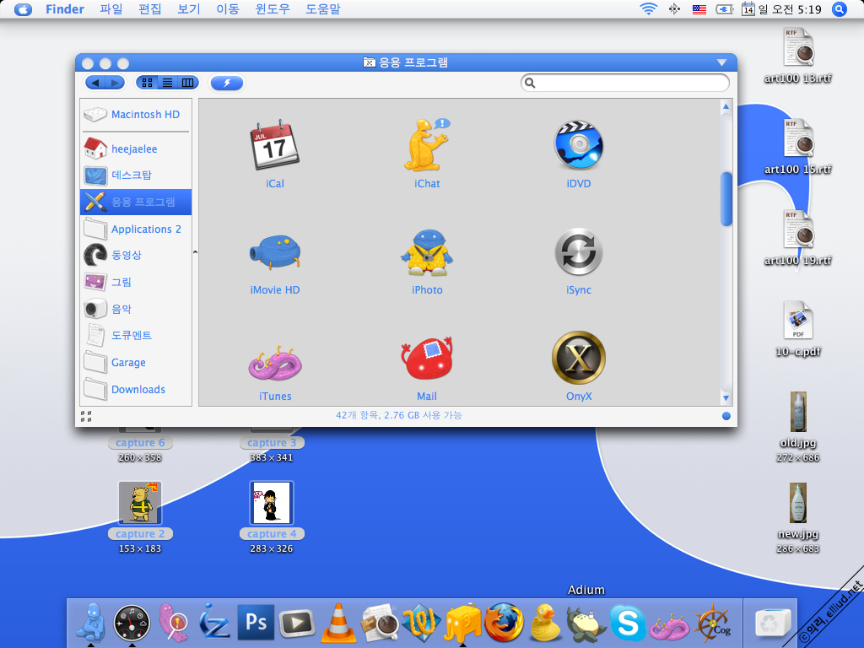The width and height of the screenshot is (864, 648).
Task: Select capture 2 desktop image
Action: pyautogui.click(x=140, y=503)
